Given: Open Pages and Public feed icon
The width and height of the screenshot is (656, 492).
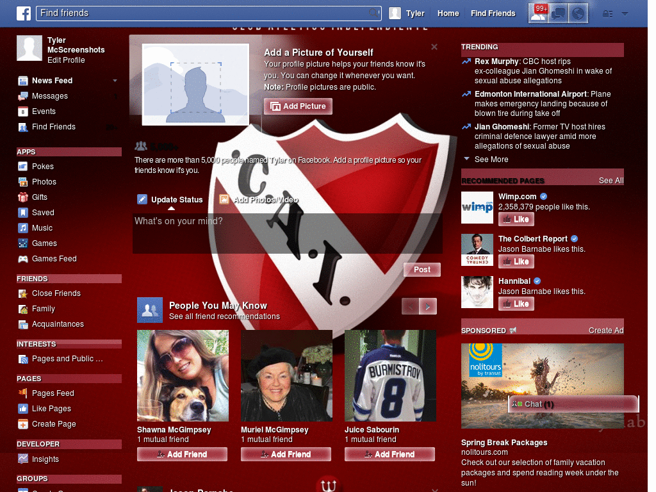Looking at the screenshot, I should (23, 359).
